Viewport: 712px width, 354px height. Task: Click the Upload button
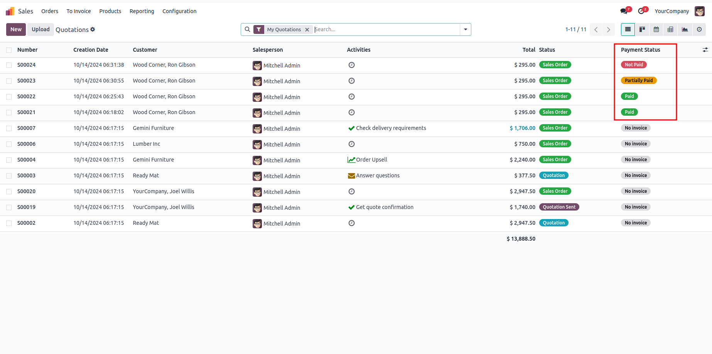40,29
